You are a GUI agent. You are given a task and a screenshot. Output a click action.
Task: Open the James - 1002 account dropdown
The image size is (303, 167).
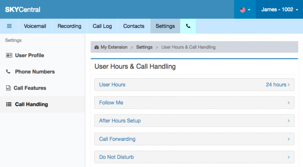pos(280,9)
